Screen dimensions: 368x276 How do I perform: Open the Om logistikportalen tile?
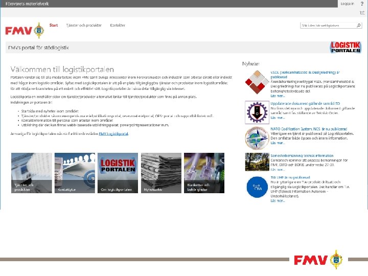pyautogui.click(x=118, y=173)
